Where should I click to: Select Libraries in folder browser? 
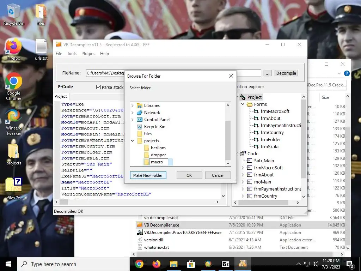point(152,106)
